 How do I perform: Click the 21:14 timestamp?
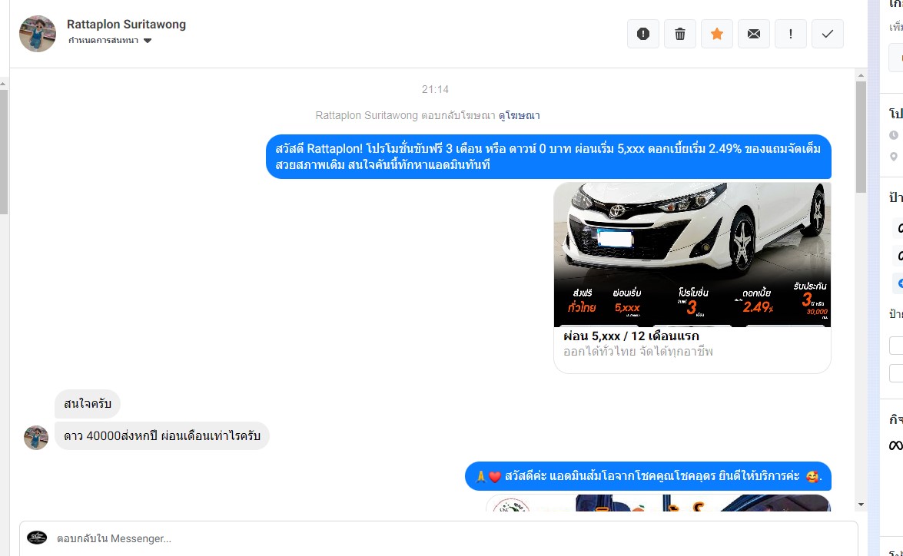435,89
